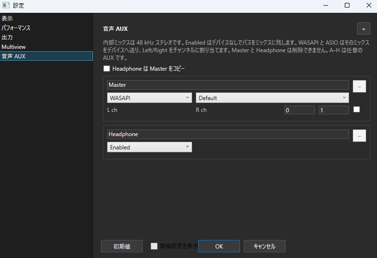Image resolution: width=377 pixels, height=258 pixels.
Task: Click the Headphone bus name field
Action: 228,134
